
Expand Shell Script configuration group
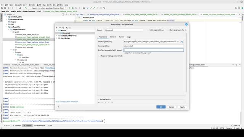tap(57, 38)
